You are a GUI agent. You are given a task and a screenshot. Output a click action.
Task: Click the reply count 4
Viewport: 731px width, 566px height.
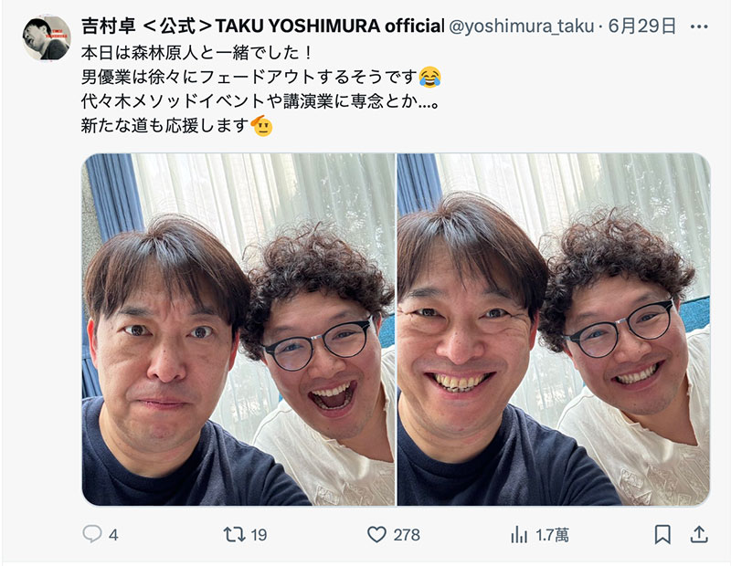113,535
